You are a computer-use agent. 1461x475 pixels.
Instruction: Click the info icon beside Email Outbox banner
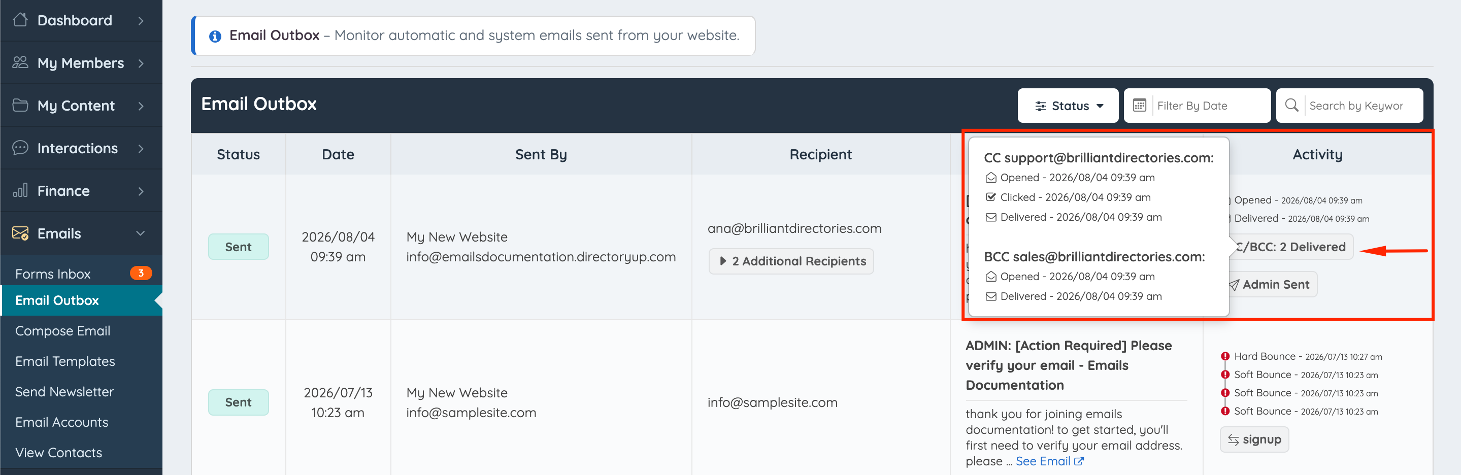tap(215, 36)
